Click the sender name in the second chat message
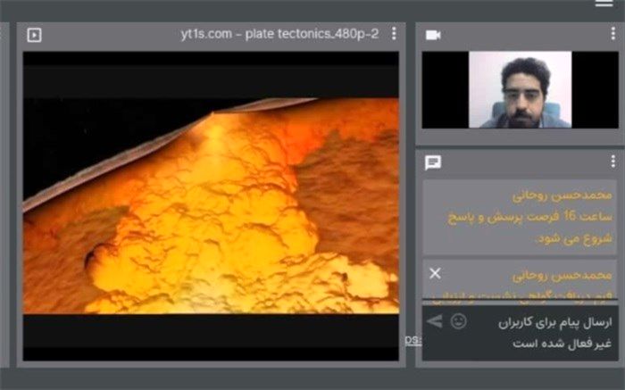The width and height of the screenshot is (625, 390). (564, 276)
